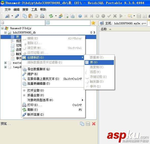Choose 打开全部 (U) menu entry
Screen dimensions: 150x144
coord(53,91)
